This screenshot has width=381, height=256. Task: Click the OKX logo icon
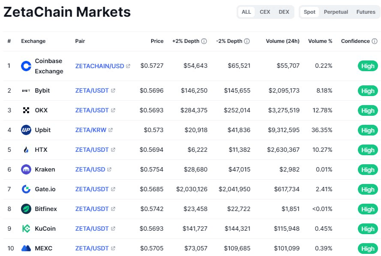(x=26, y=110)
